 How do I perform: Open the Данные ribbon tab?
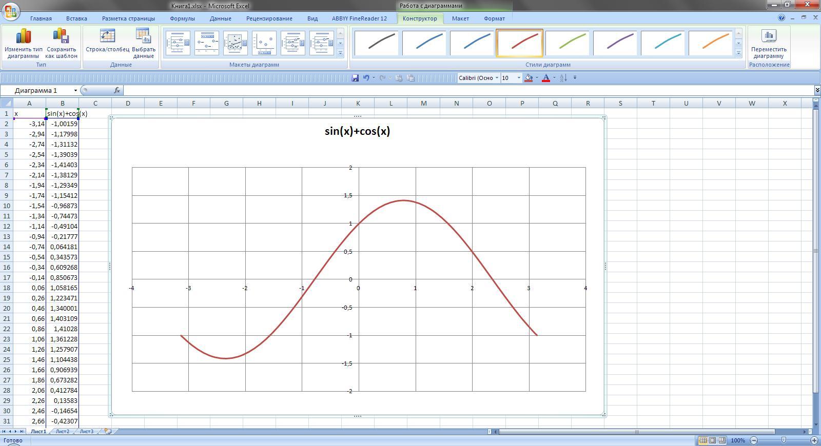point(221,18)
